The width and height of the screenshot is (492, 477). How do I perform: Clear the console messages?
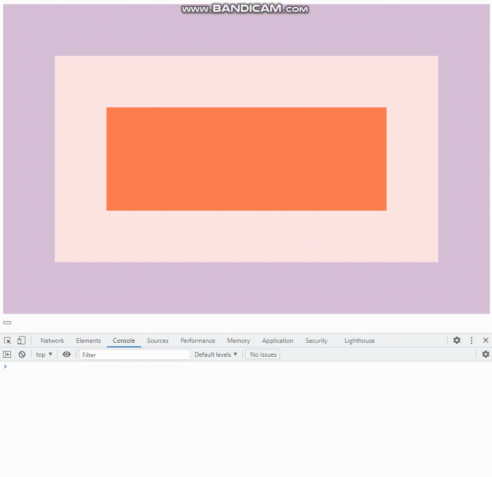pos(22,354)
